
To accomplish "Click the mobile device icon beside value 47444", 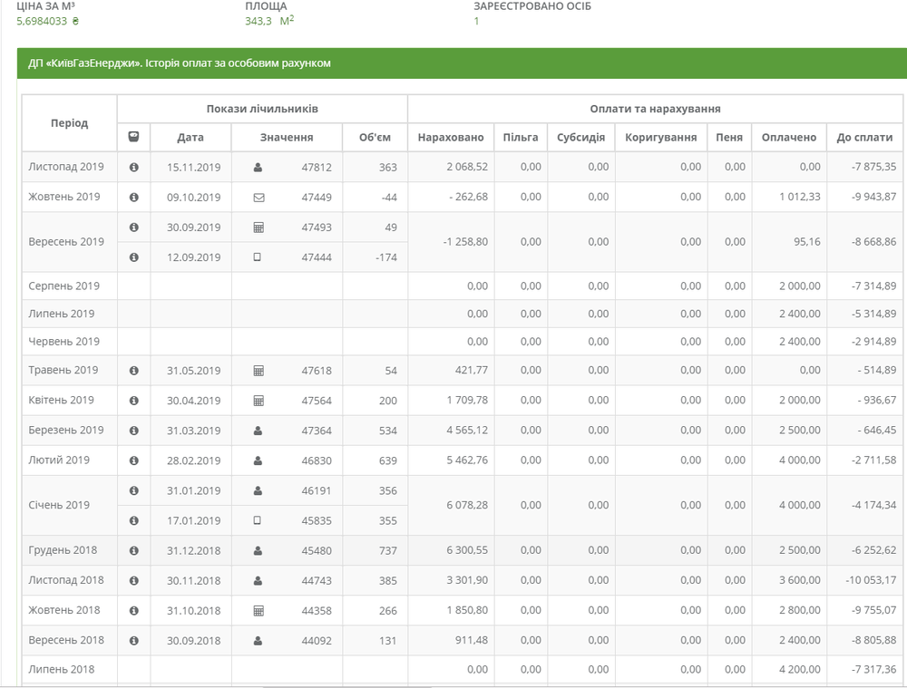I will [258, 257].
